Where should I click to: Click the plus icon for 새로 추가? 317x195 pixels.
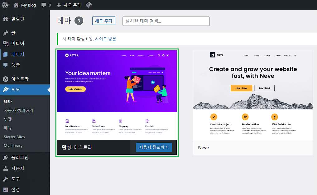pyautogui.click(x=59, y=5)
